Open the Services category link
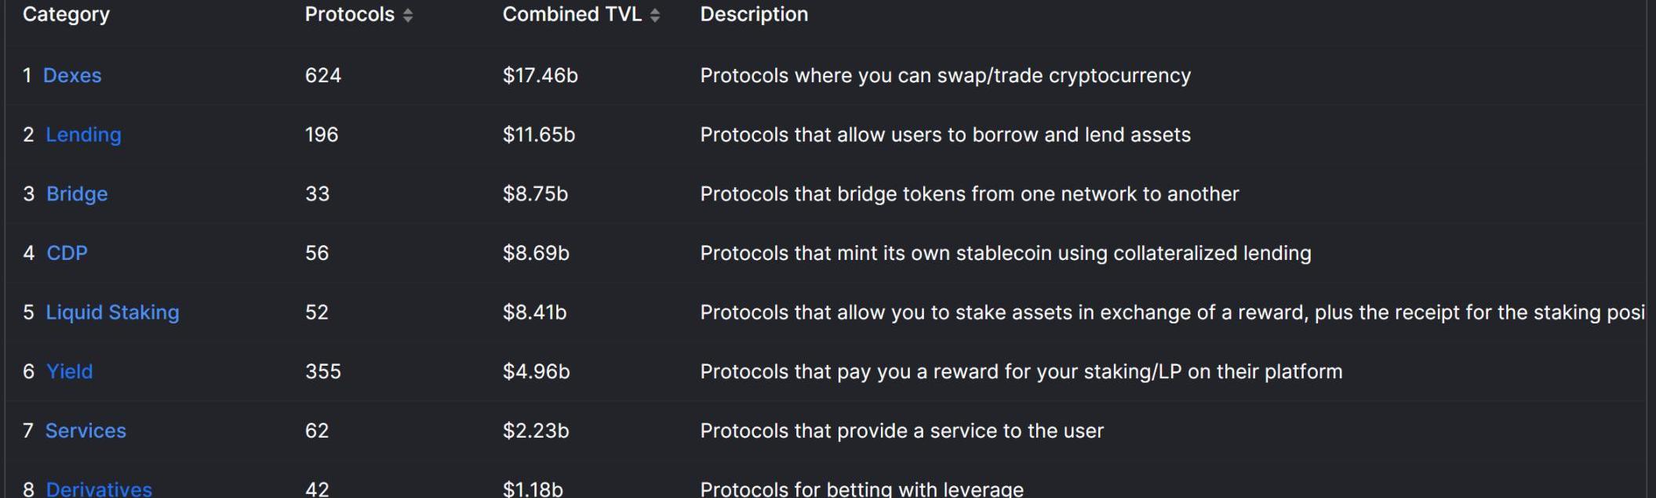 coord(86,431)
